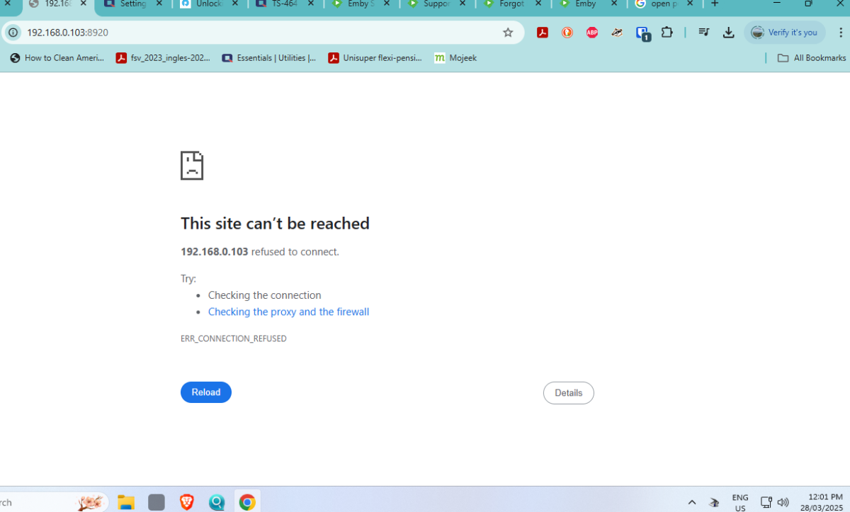Click the Details button
Viewport: 850px width, 512px height.
pyautogui.click(x=568, y=392)
